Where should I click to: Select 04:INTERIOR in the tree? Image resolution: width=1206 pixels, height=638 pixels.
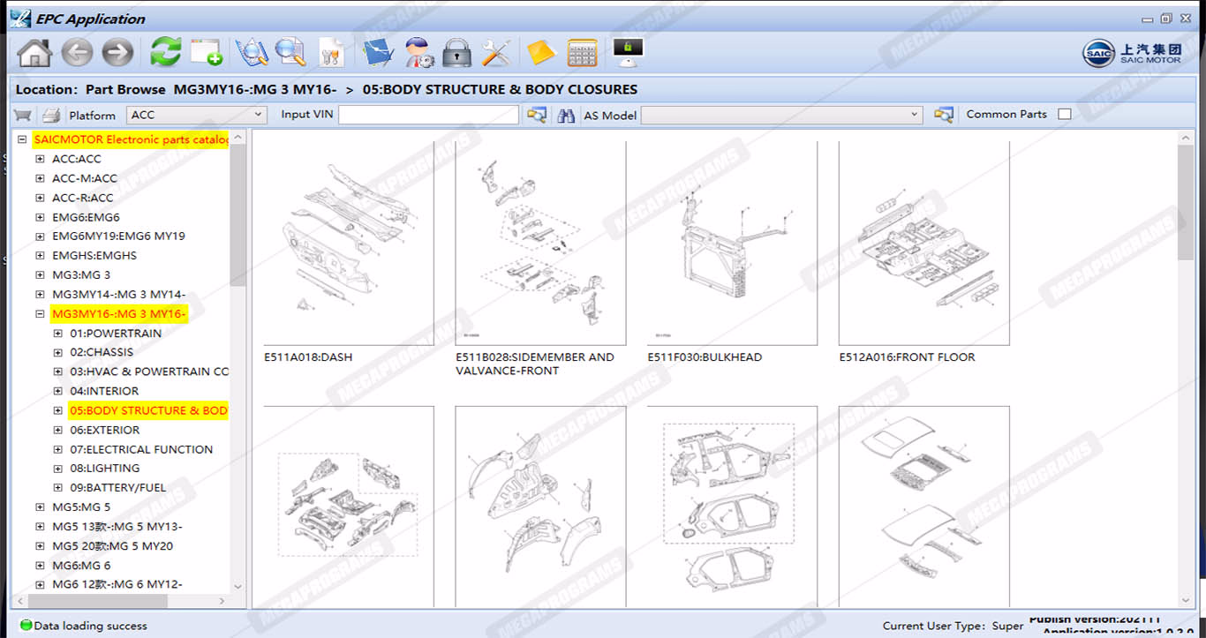tap(104, 391)
